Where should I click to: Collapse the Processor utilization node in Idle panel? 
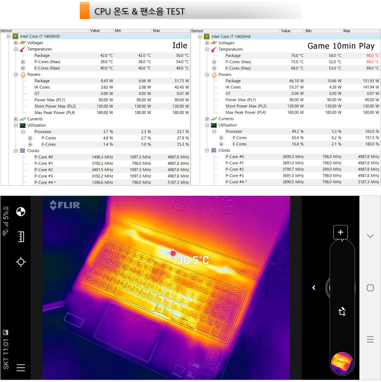tap(23, 132)
